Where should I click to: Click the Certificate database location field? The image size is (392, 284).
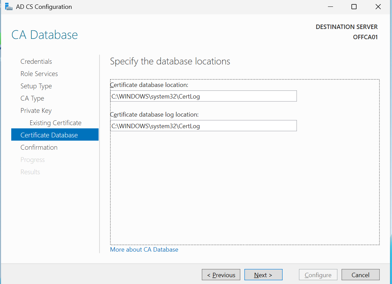[x=203, y=96]
